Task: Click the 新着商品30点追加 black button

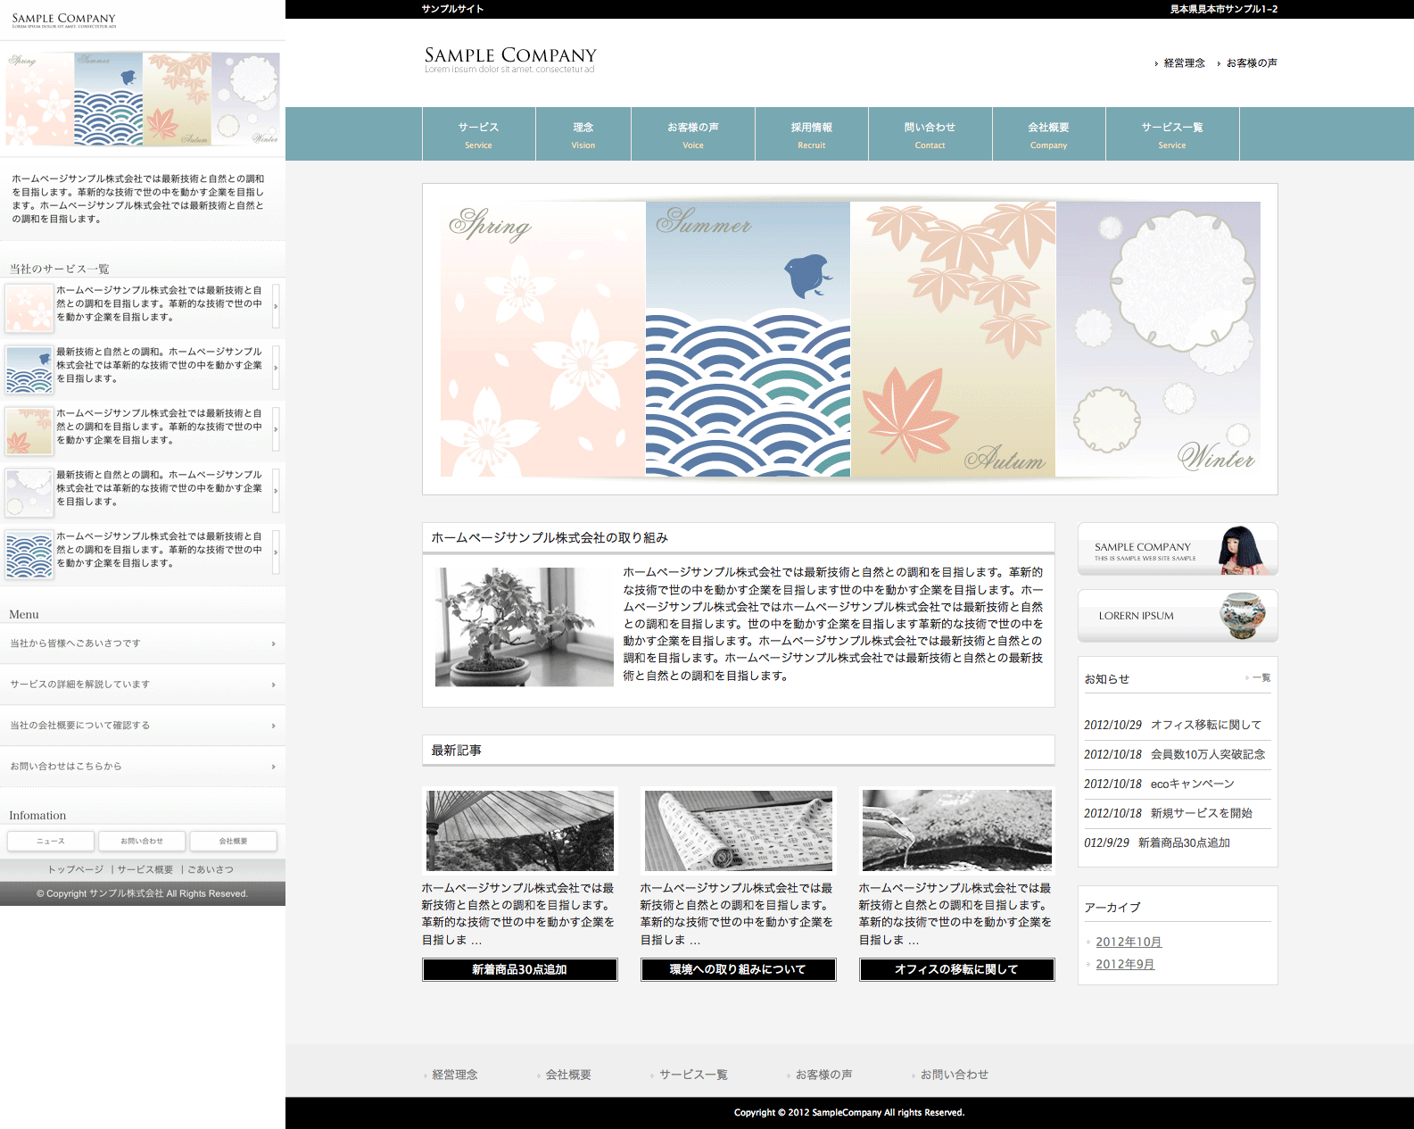Action: pos(519,969)
